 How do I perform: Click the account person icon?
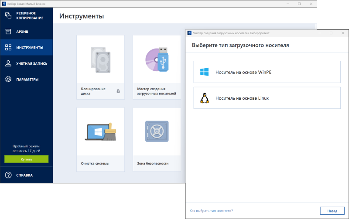click(x=8, y=63)
